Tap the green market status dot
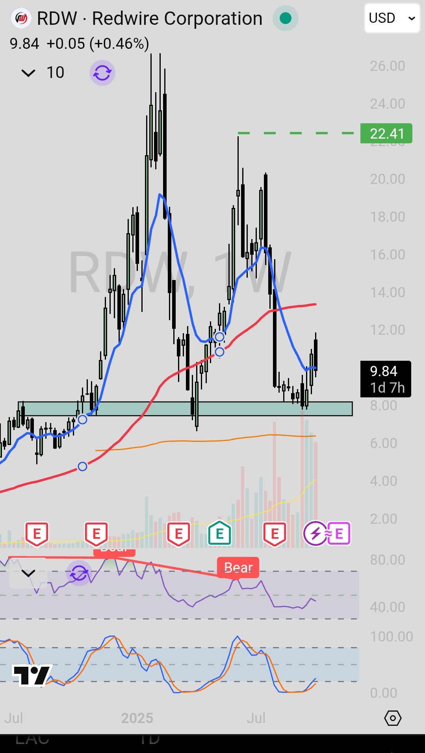 coord(285,18)
